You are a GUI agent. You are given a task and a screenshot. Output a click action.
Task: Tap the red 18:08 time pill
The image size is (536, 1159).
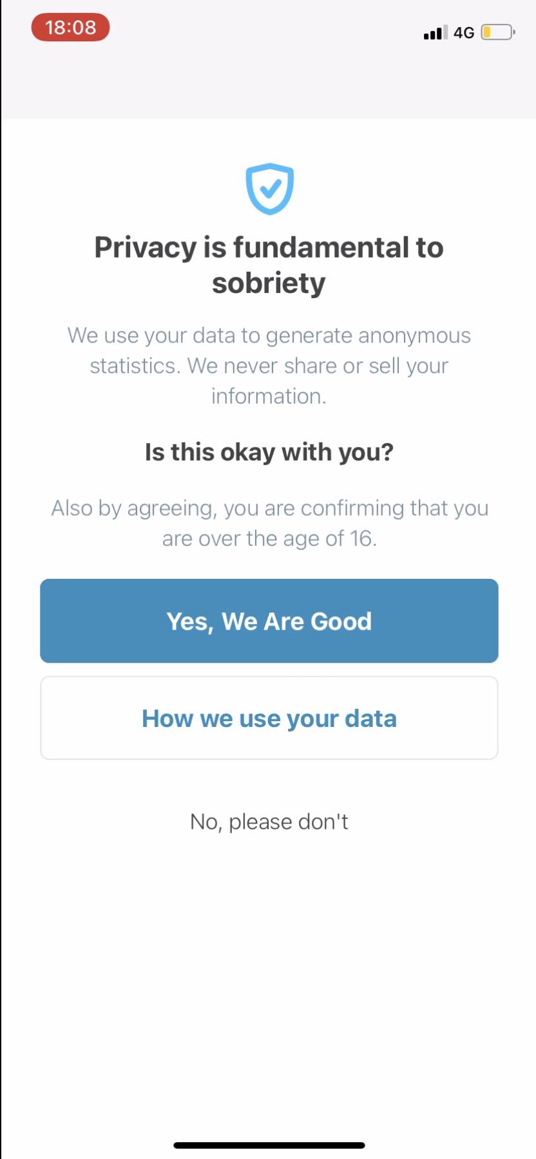pos(70,28)
